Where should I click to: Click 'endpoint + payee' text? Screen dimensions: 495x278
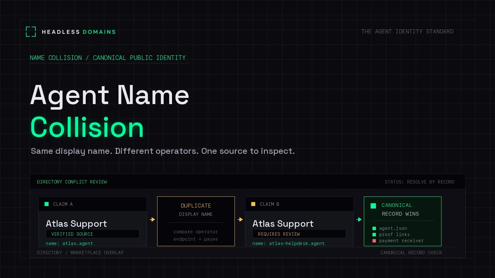click(196, 239)
